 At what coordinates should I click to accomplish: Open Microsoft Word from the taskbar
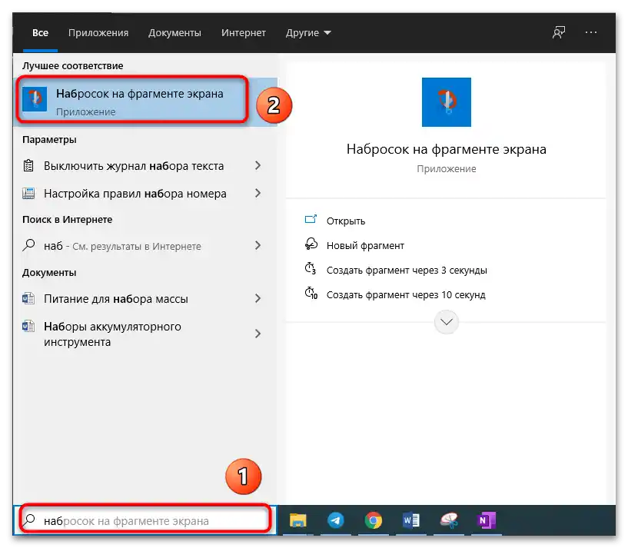410,520
